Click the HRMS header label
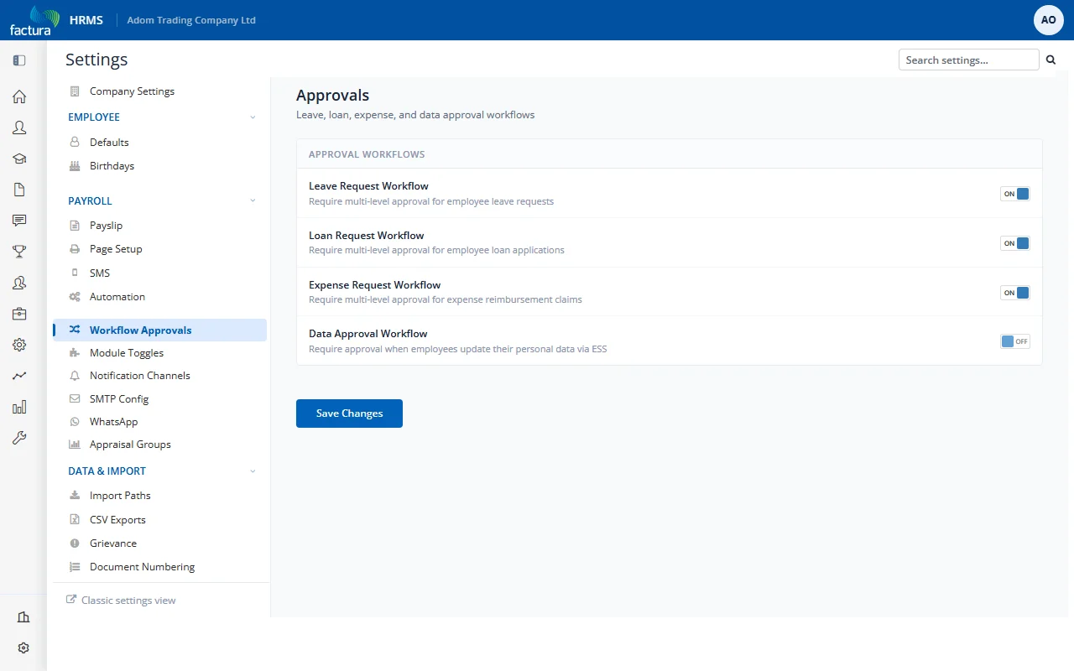The width and height of the screenshot is (1074, 671). click(x=86, y=20)
